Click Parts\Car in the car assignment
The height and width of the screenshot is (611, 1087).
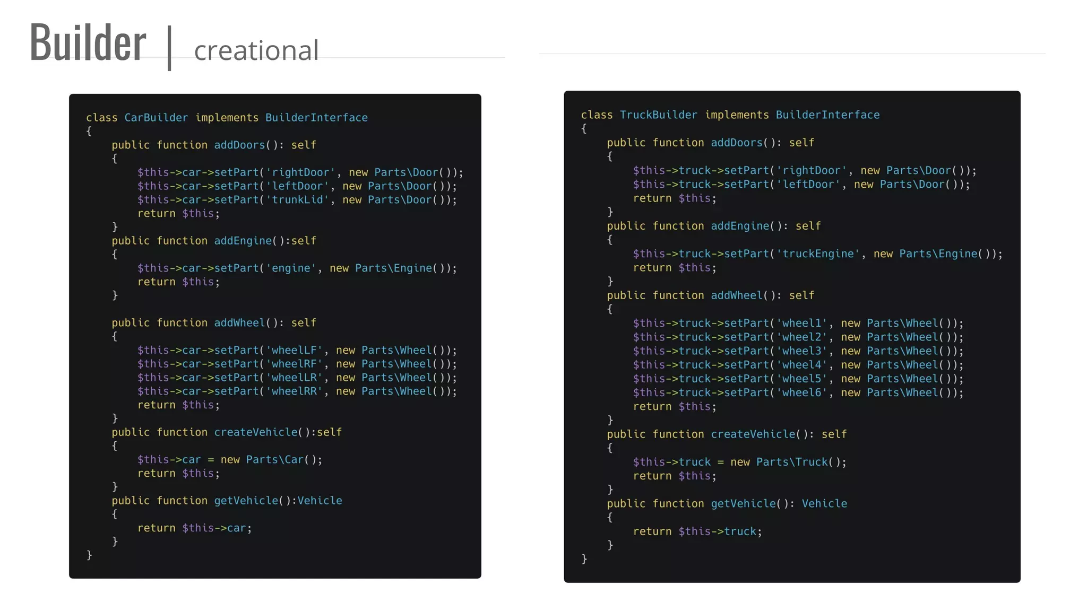275,460
